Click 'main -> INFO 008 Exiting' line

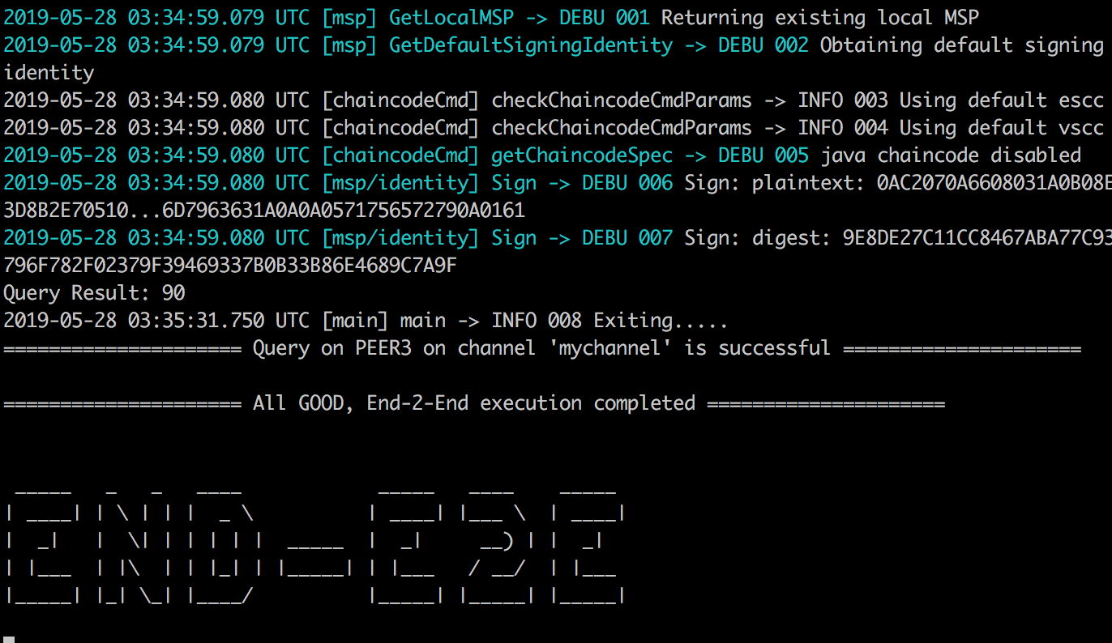pyautogui.click(x=366, y=321)
